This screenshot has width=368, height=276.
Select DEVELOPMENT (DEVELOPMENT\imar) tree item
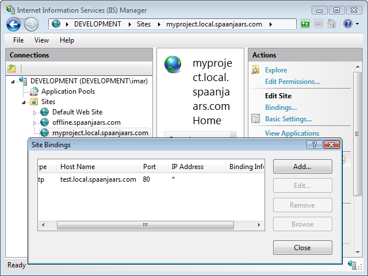pyautogui.click(x=89, y=81)
